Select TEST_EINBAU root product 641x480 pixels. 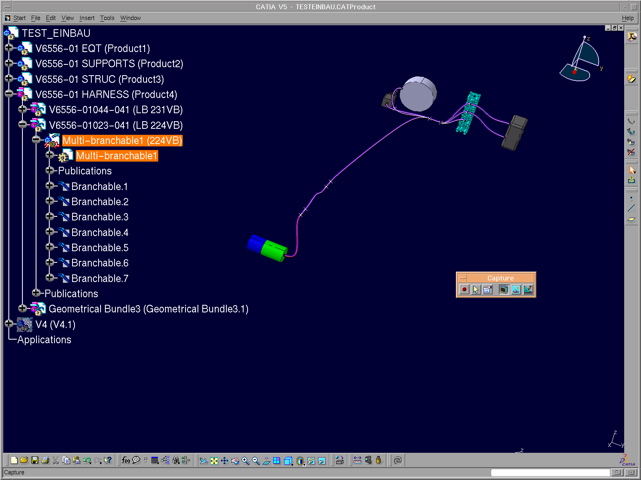coord(56,33)
